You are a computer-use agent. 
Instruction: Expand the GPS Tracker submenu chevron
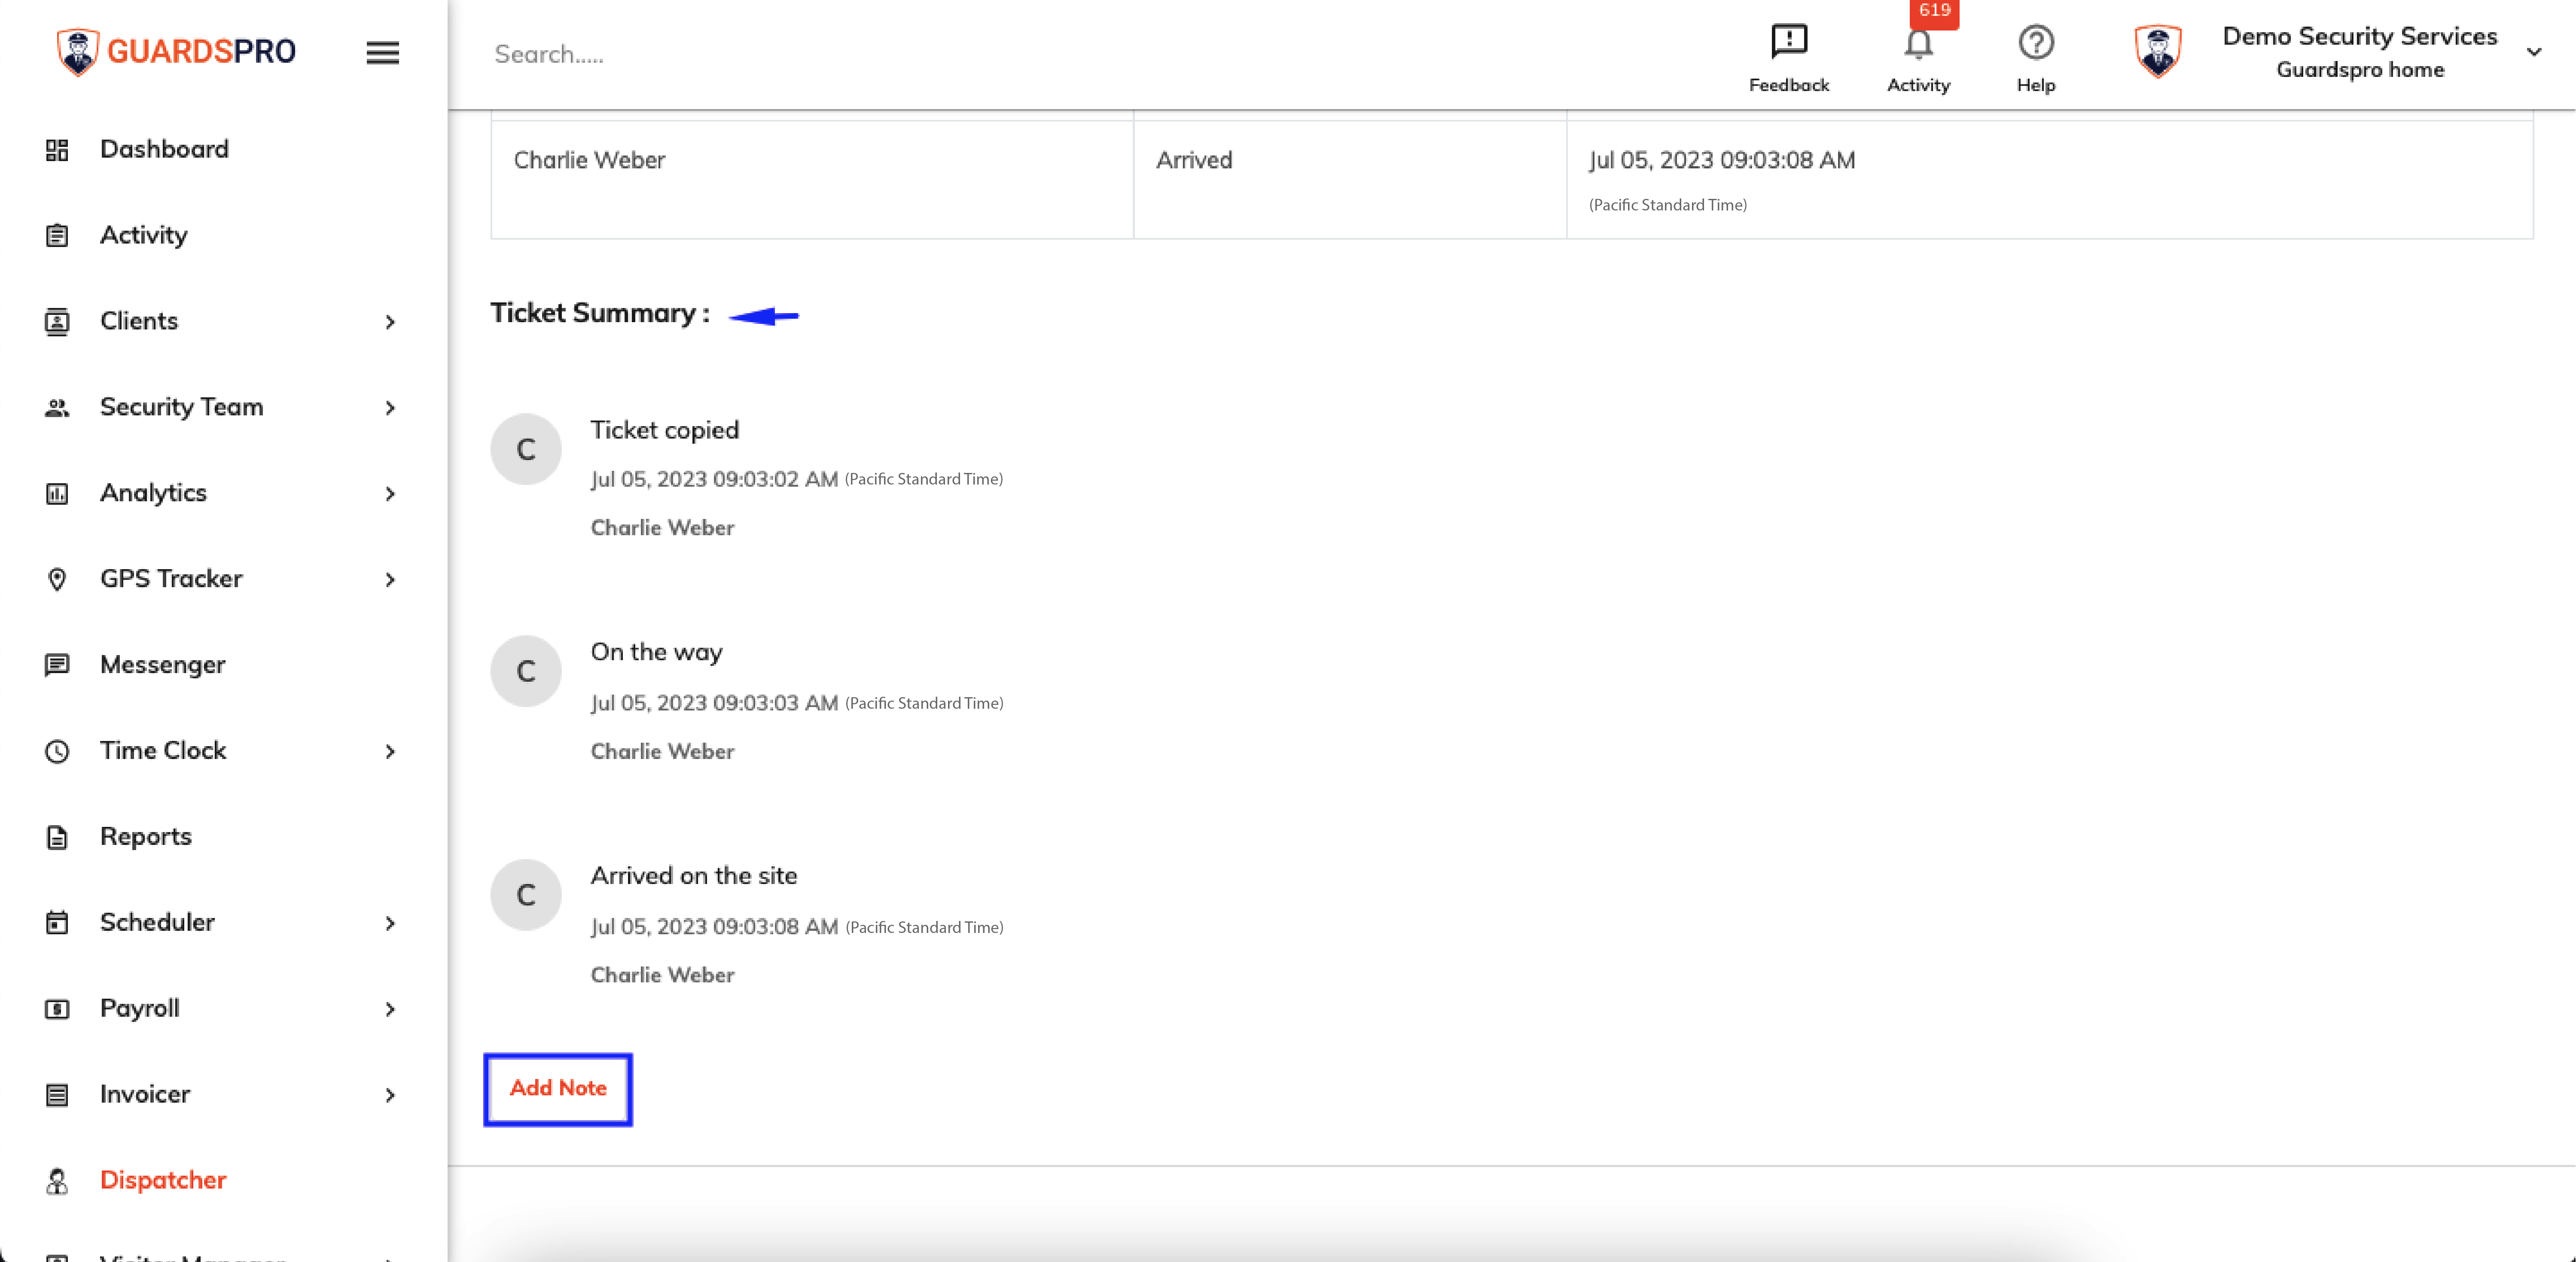pos(390,580)
